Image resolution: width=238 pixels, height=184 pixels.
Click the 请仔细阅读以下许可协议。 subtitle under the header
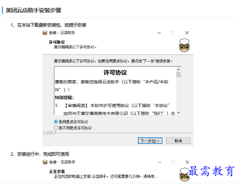[75, 47]
